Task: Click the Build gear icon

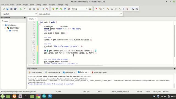Action: click(53, 9)
